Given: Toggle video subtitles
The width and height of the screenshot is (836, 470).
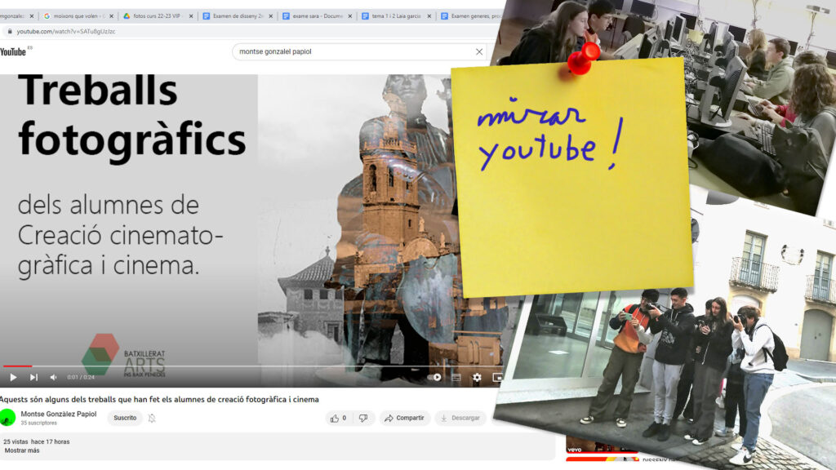Looking at the screenshot, I should (456, 377).
